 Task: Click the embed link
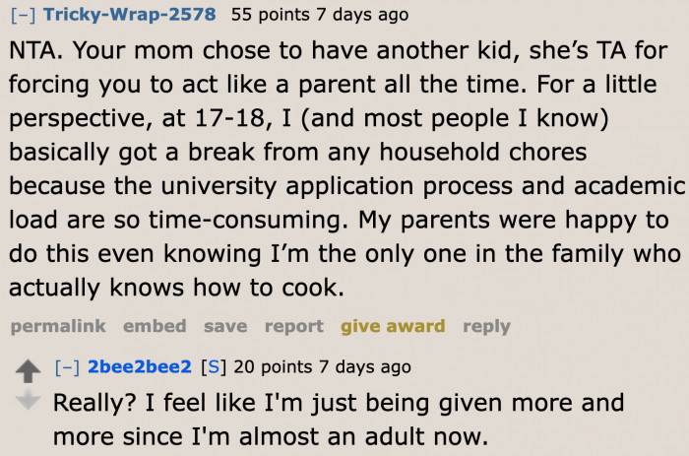[x=155, y=326]
